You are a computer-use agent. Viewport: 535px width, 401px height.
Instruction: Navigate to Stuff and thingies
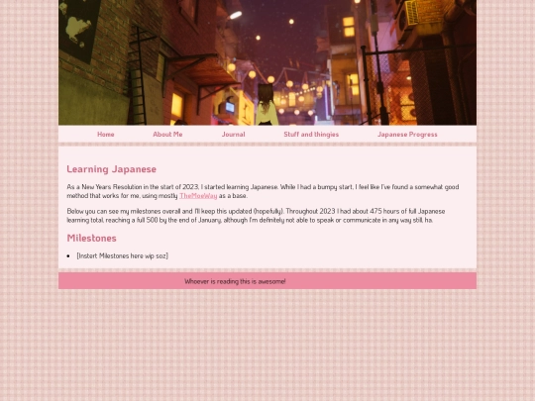311,135
